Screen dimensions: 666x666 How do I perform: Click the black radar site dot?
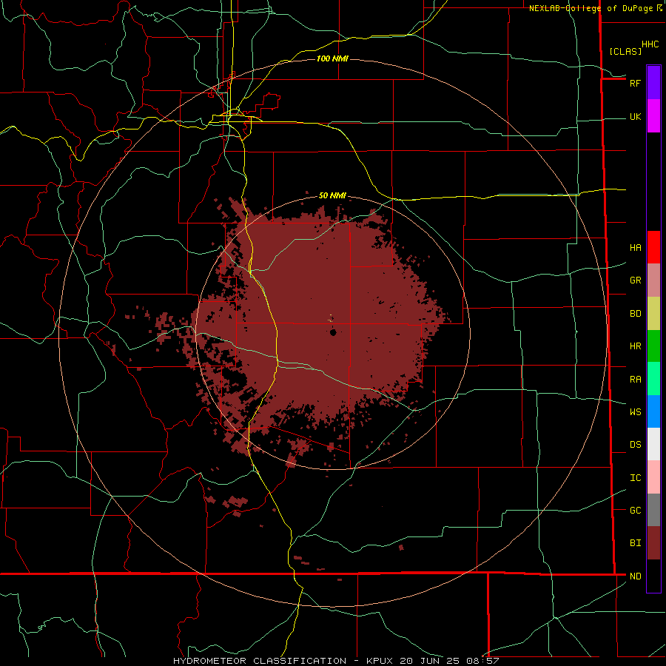click(x=333, y=332)
